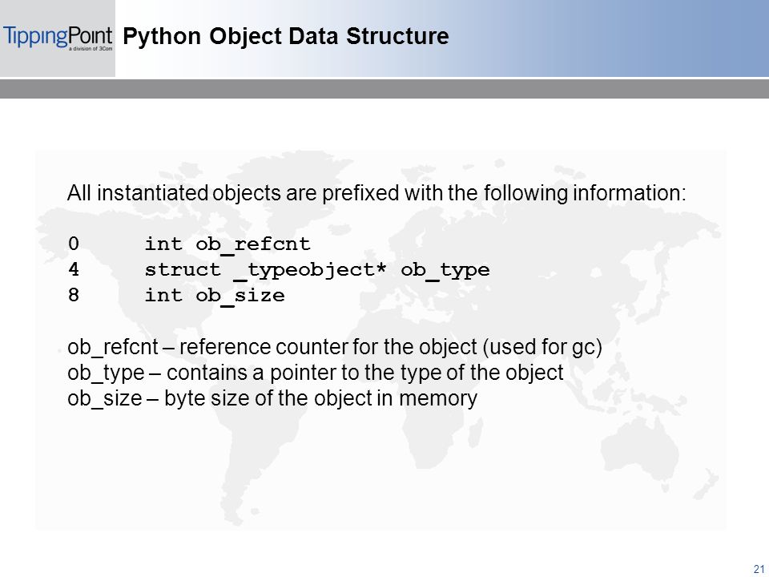The width and height of the screenshot is (769, 577).
Task: Click the ob_type pointer description line
Action: pos(316,373)
